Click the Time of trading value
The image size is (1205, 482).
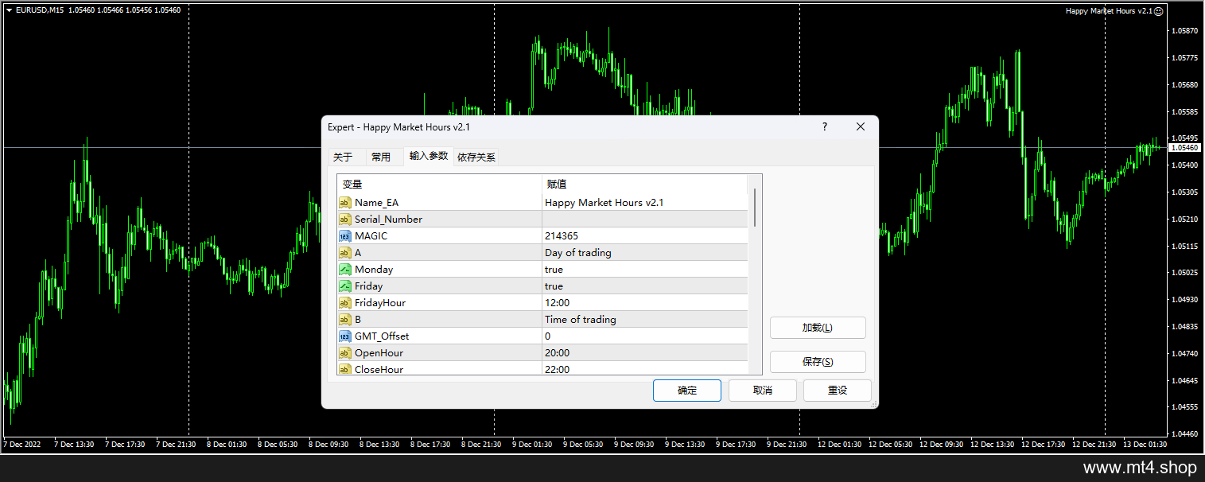coord(581,320)
